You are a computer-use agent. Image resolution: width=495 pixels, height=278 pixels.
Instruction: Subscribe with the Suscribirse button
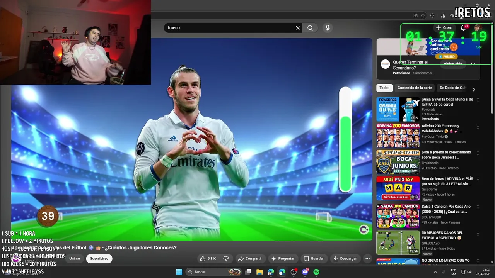(x=99, y=259)
